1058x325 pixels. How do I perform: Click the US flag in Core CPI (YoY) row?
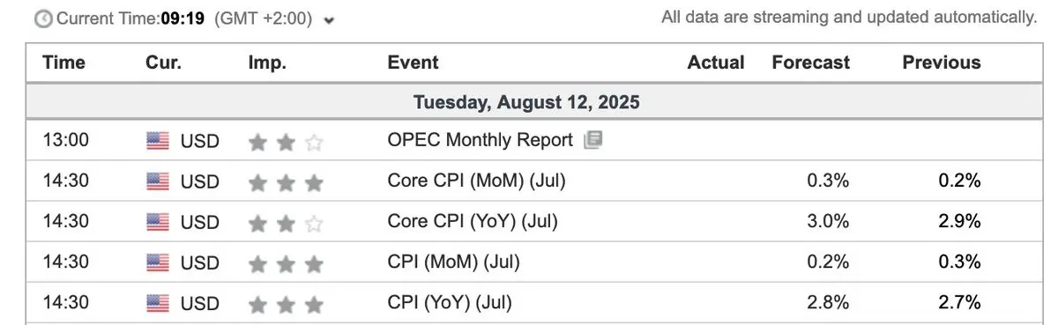(158, 222)
